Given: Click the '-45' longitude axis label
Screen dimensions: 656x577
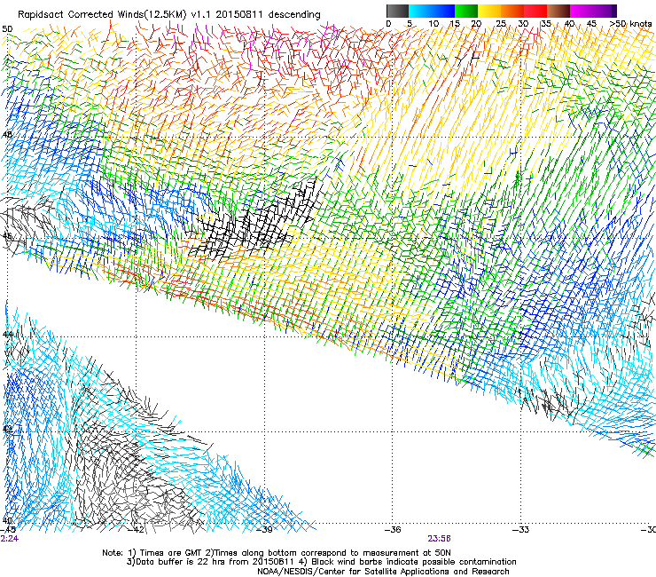Looking at the screenshot, I should click(8, 530).
